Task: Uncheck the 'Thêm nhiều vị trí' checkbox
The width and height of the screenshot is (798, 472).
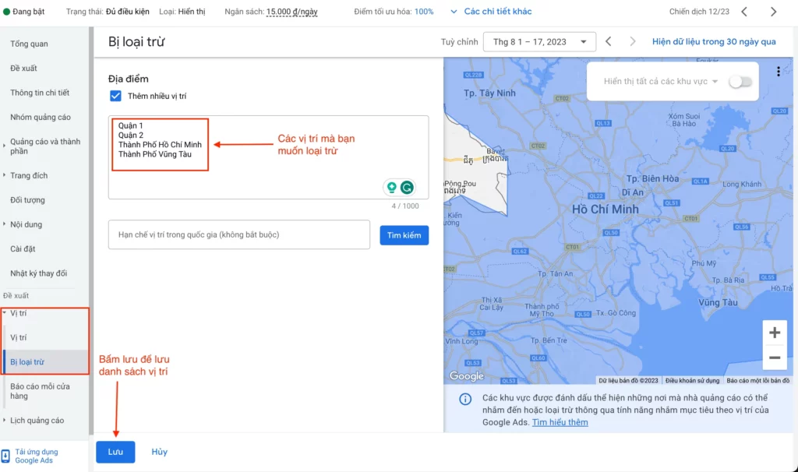Action: point(115,96)
